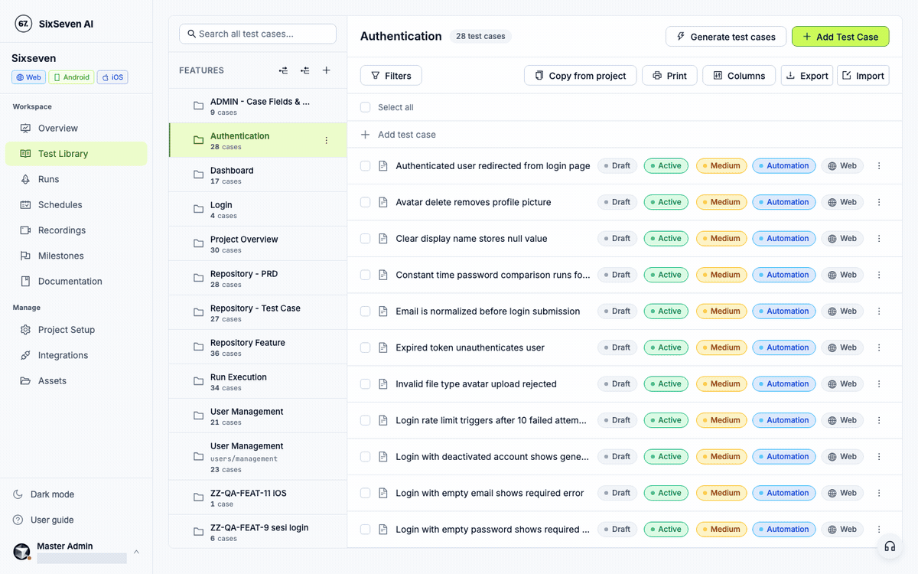Click the Import button

point(863,75)
